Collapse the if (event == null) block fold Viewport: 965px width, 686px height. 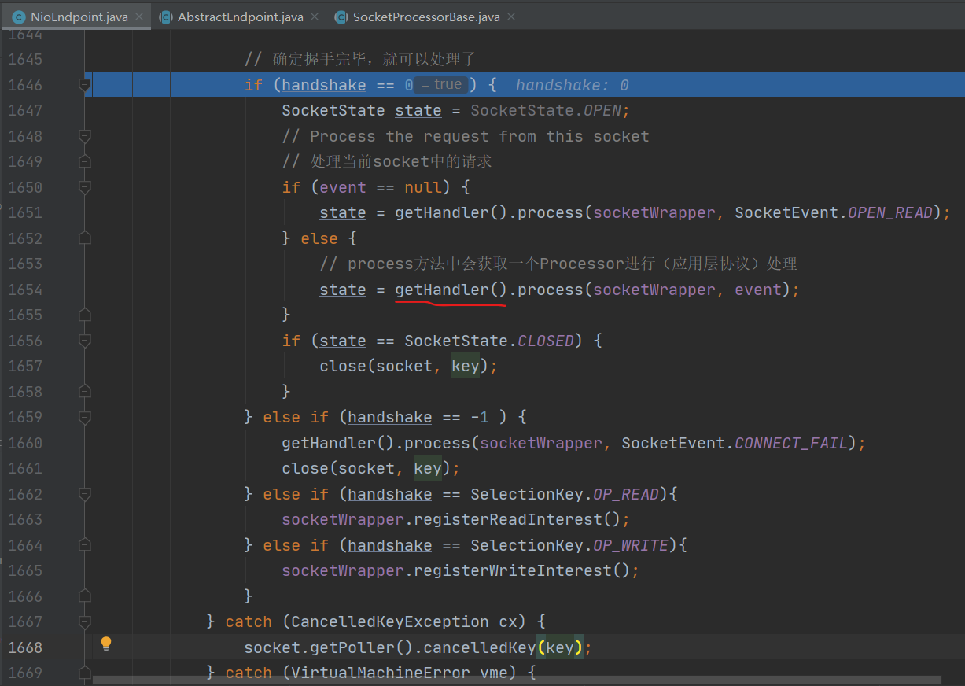(85, 187)
